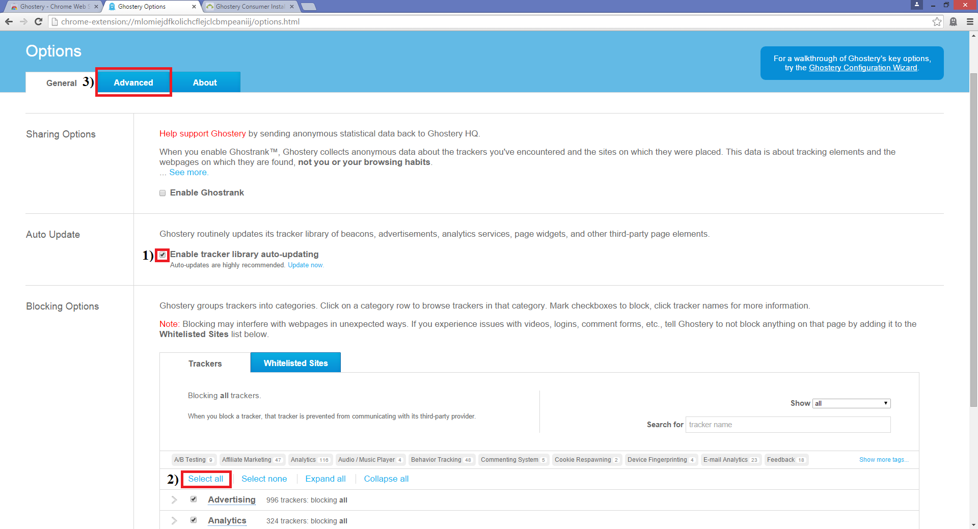Viewport: 978px width, 529px height.
Task: Expand the Analytics tracker category
Action: click(174, 521)
